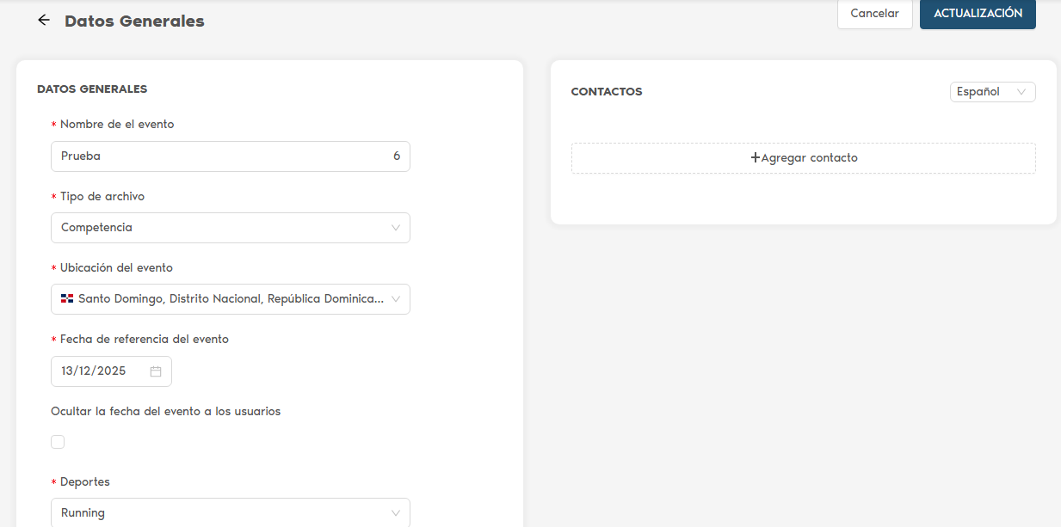Enable the hide event date checkbox
The image size is (1061, 527).
(58, 442)
